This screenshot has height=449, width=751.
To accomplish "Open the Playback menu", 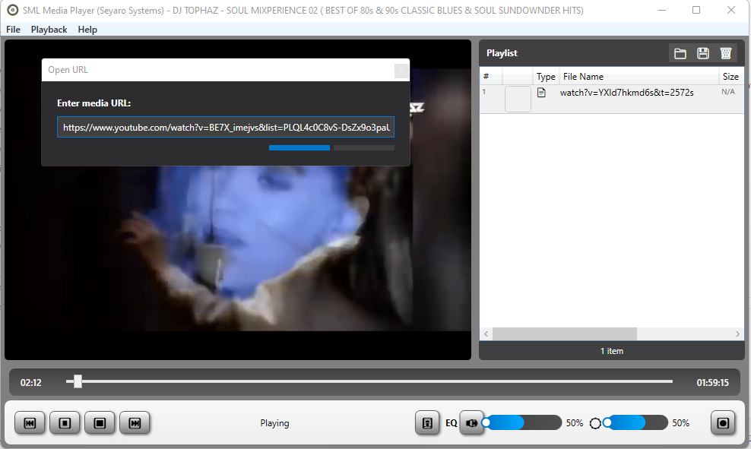I will coord(49,29).
